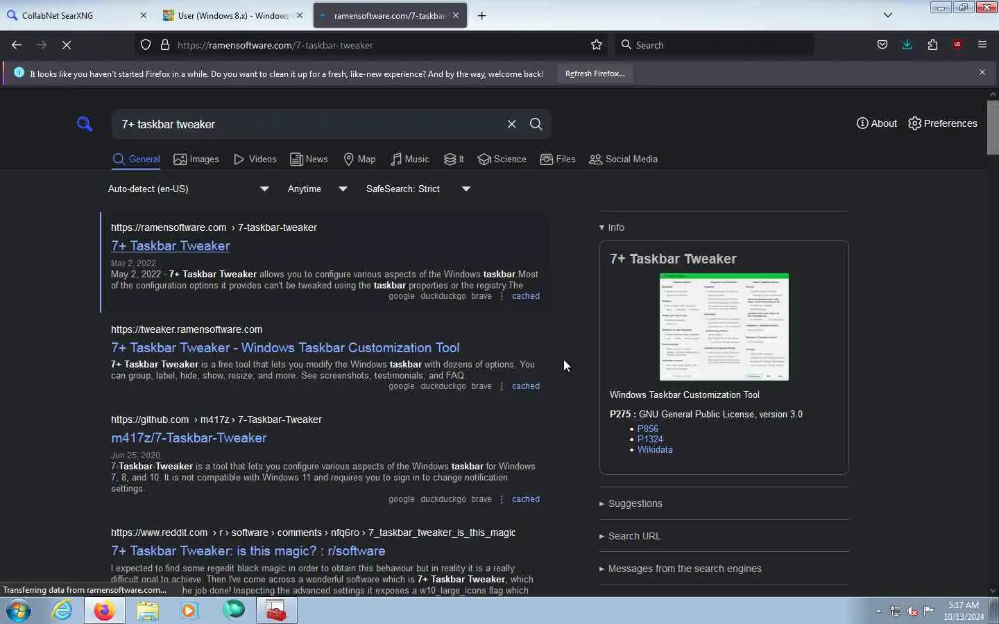The image size is (999, 624).
Task: Click the 7+ Taskbar Tweaker infobox thumbnail
Action: pyautogui.click(x=724, y=327)
